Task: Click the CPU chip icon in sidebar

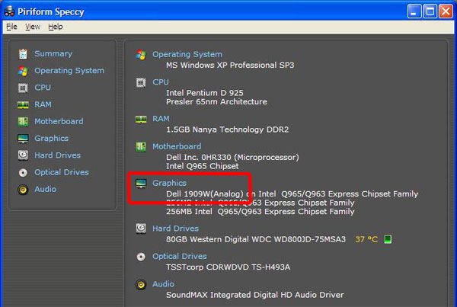Action: pos(23,88)
